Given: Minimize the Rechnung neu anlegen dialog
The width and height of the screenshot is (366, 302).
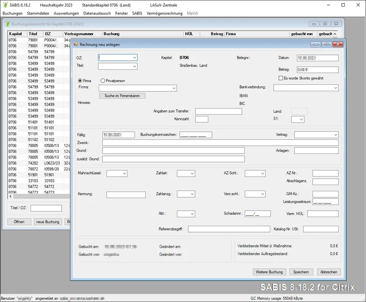Looking at the screenshot, I should [x=316, y=44].
